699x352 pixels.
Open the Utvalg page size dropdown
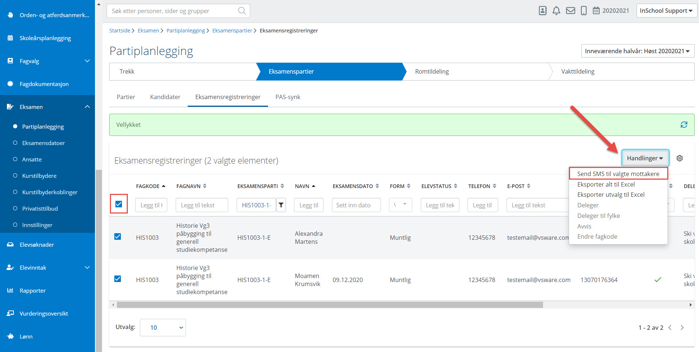click(x=163, y=328)
